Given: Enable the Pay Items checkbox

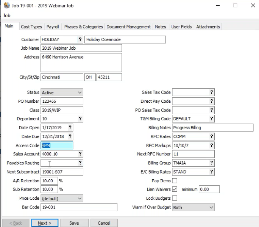Looking at the screenshot, I should (175, 181).
